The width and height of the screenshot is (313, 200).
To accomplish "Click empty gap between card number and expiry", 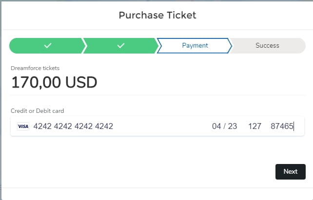I will coord(163,127).
